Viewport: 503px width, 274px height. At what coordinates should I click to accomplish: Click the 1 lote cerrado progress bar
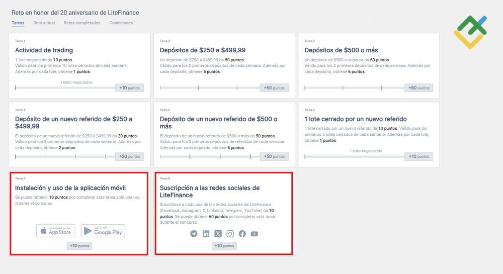(355, 156)
